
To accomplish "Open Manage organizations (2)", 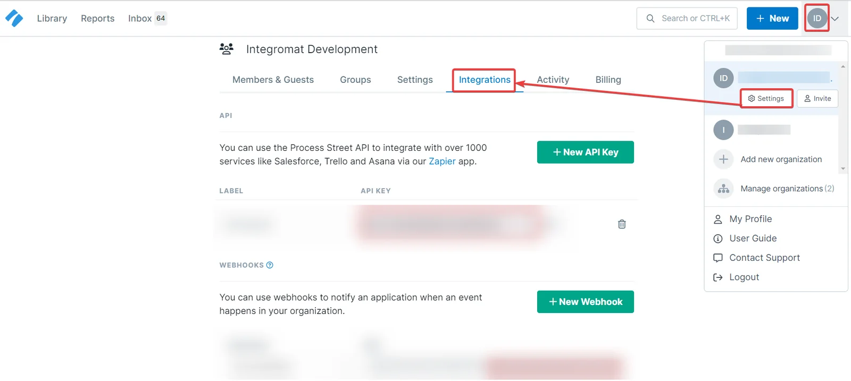I will 787,189.
